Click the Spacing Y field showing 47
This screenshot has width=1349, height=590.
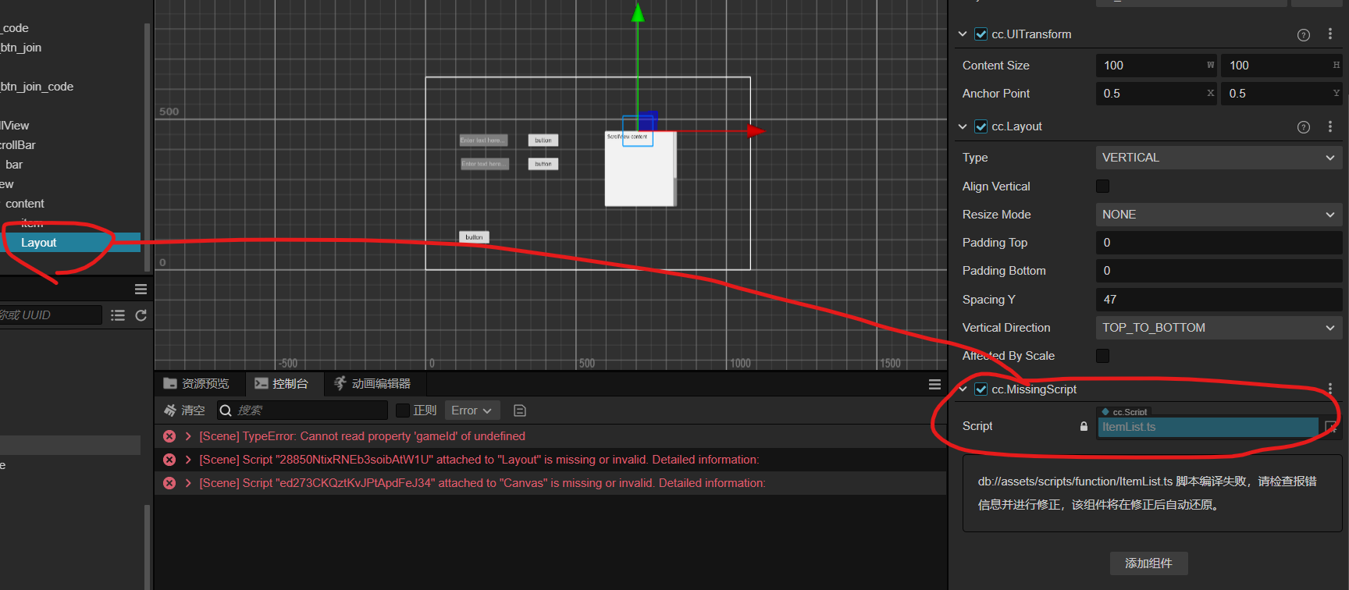point(1219,300)
